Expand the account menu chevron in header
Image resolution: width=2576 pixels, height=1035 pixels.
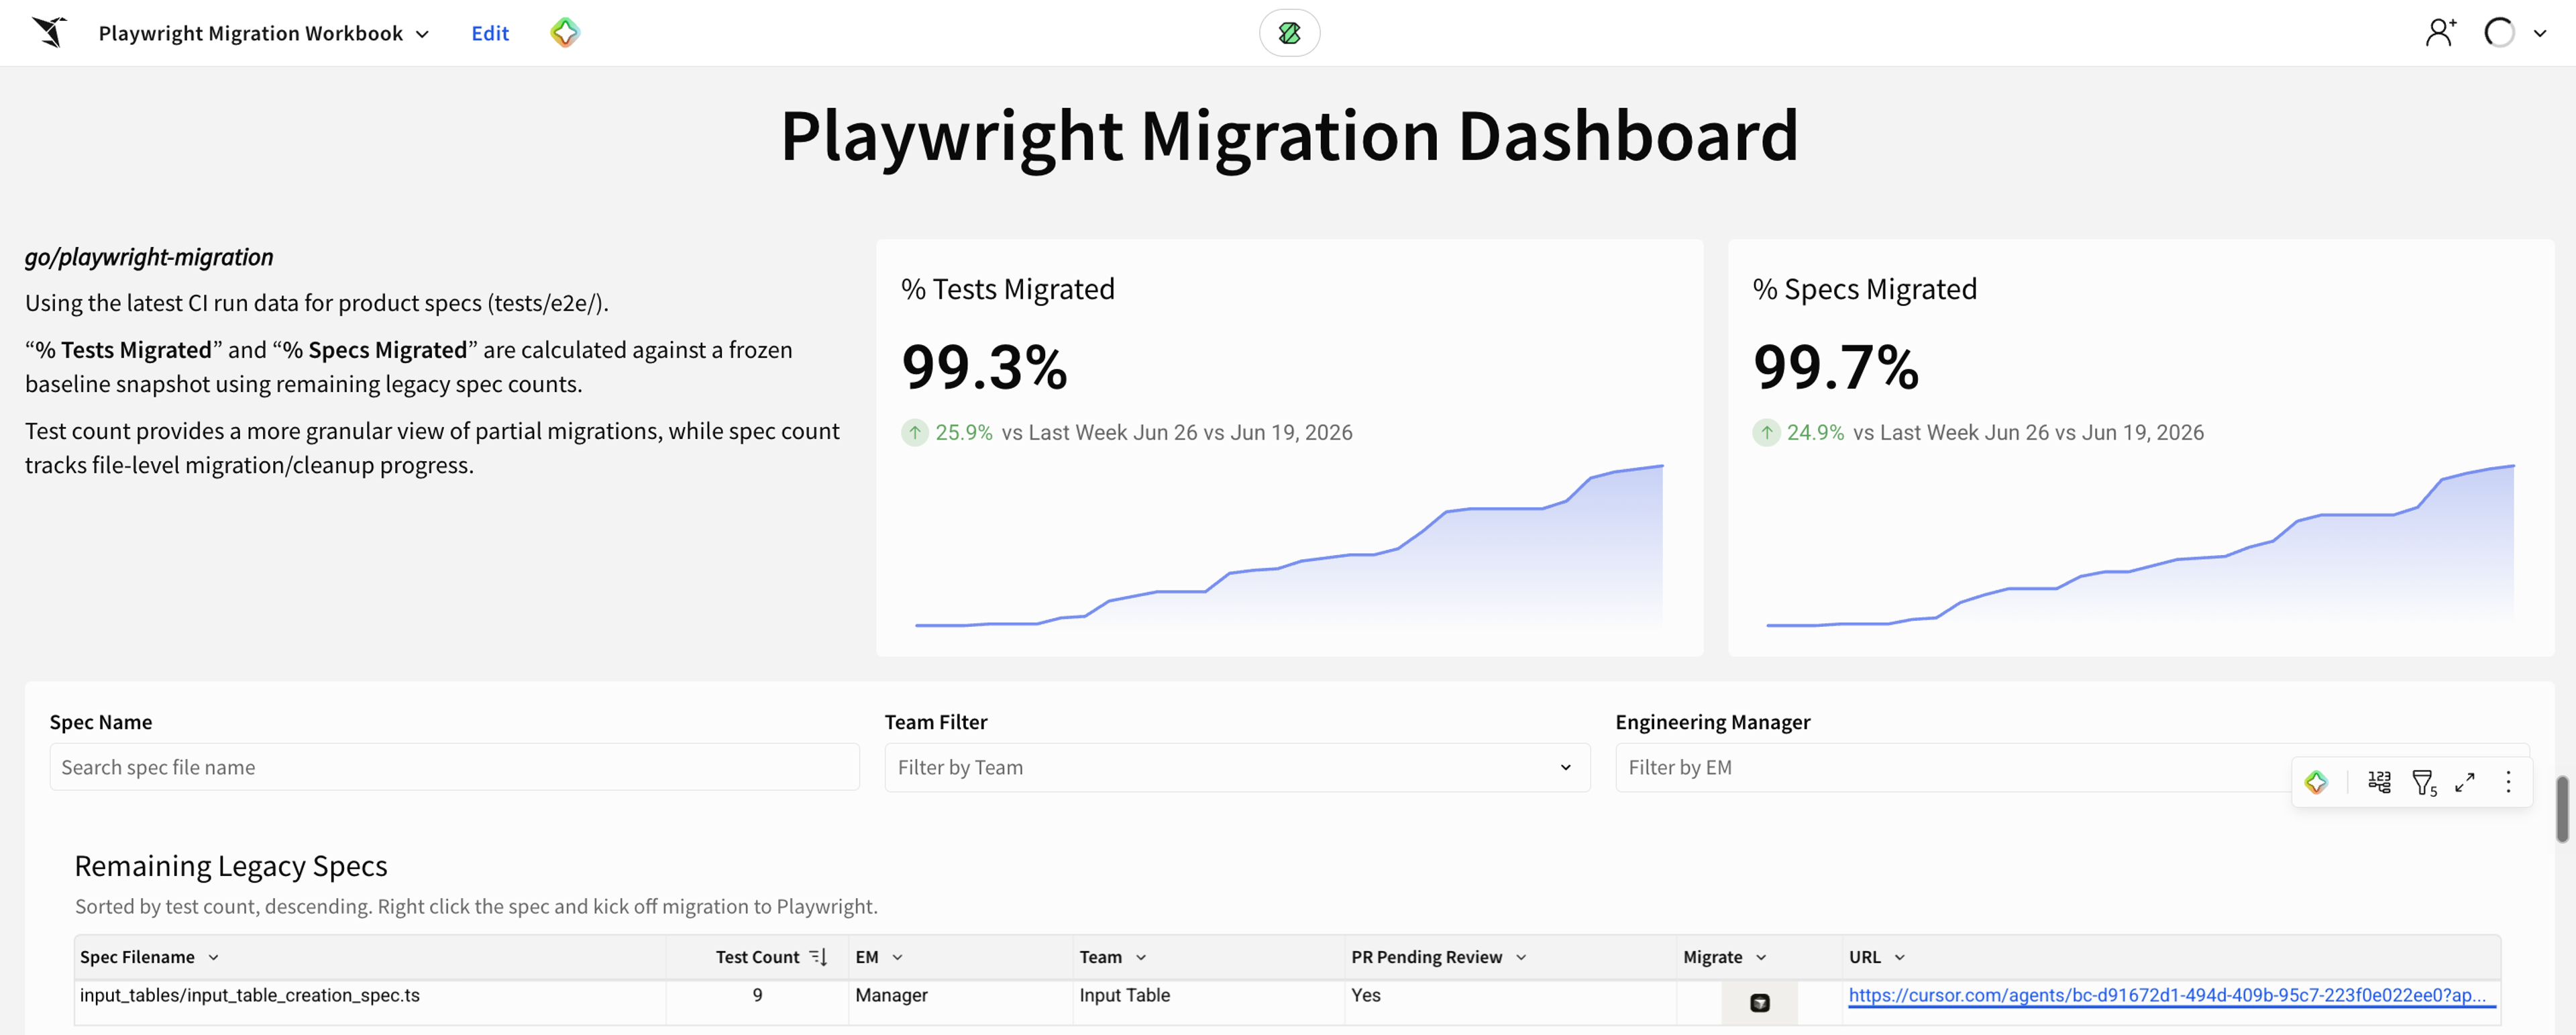point(2540,33)
